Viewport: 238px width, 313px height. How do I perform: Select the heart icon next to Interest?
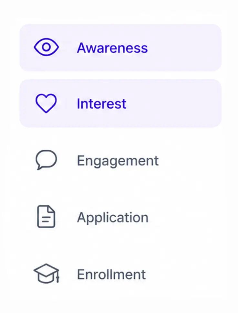point(46,103)
